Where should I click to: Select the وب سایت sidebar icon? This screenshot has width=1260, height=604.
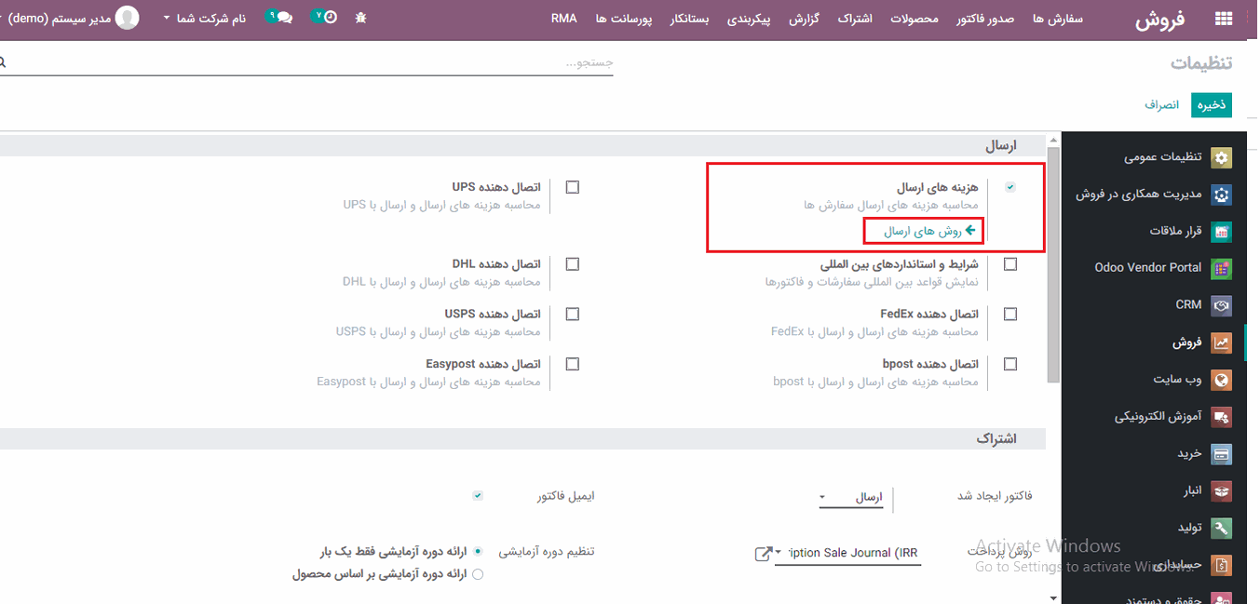coord(1222,380)
